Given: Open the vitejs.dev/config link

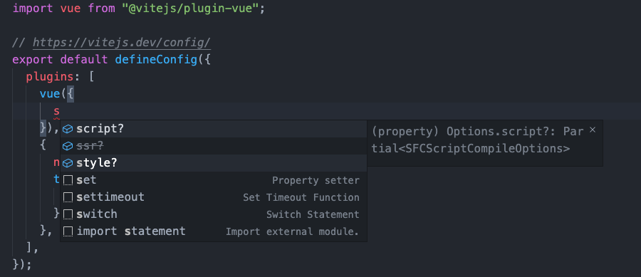Looking at the screenshot, I should pos(121,43).
